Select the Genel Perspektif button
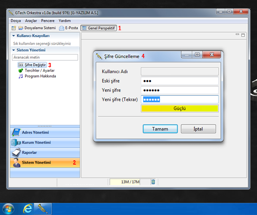Screen dimensions: 257x215 (x=98, y=28)
